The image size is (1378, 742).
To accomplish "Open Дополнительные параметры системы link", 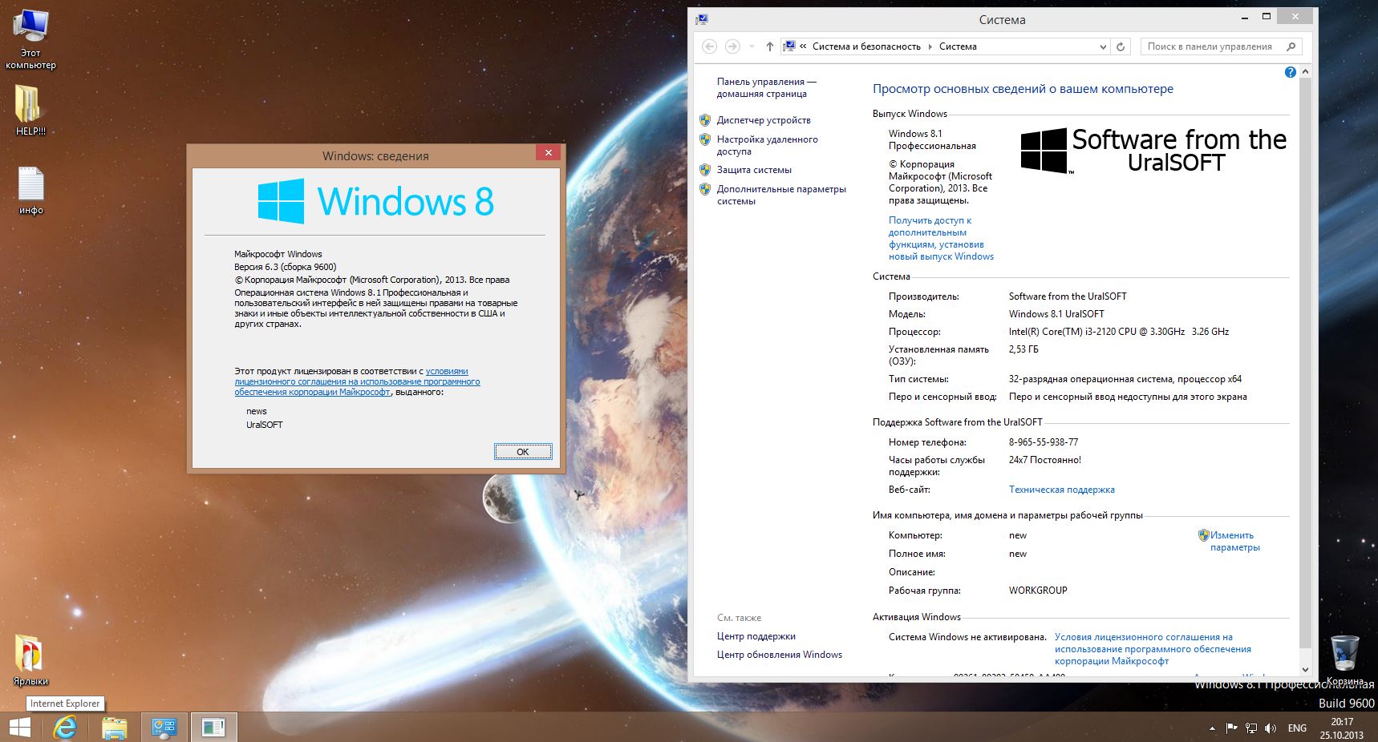I will [x=781, y=195].
